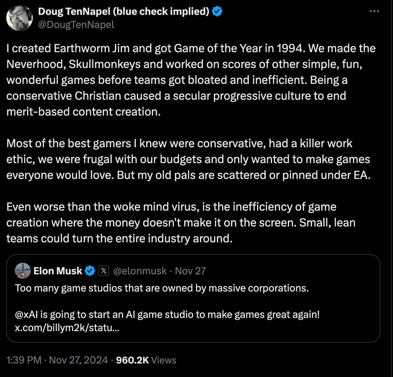Open the 960.2K Views count
The height and width of the screenshot is (377, 393).
[146, 360]
